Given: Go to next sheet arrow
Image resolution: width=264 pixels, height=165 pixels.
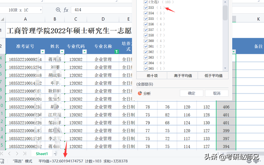Looking at the screenshot, I should pyautogui.click(x=17, y=153).
